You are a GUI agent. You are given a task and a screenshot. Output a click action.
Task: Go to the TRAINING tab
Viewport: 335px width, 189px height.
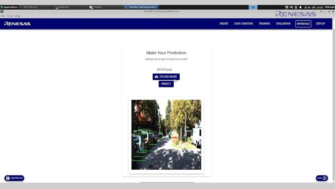(264, 24)
